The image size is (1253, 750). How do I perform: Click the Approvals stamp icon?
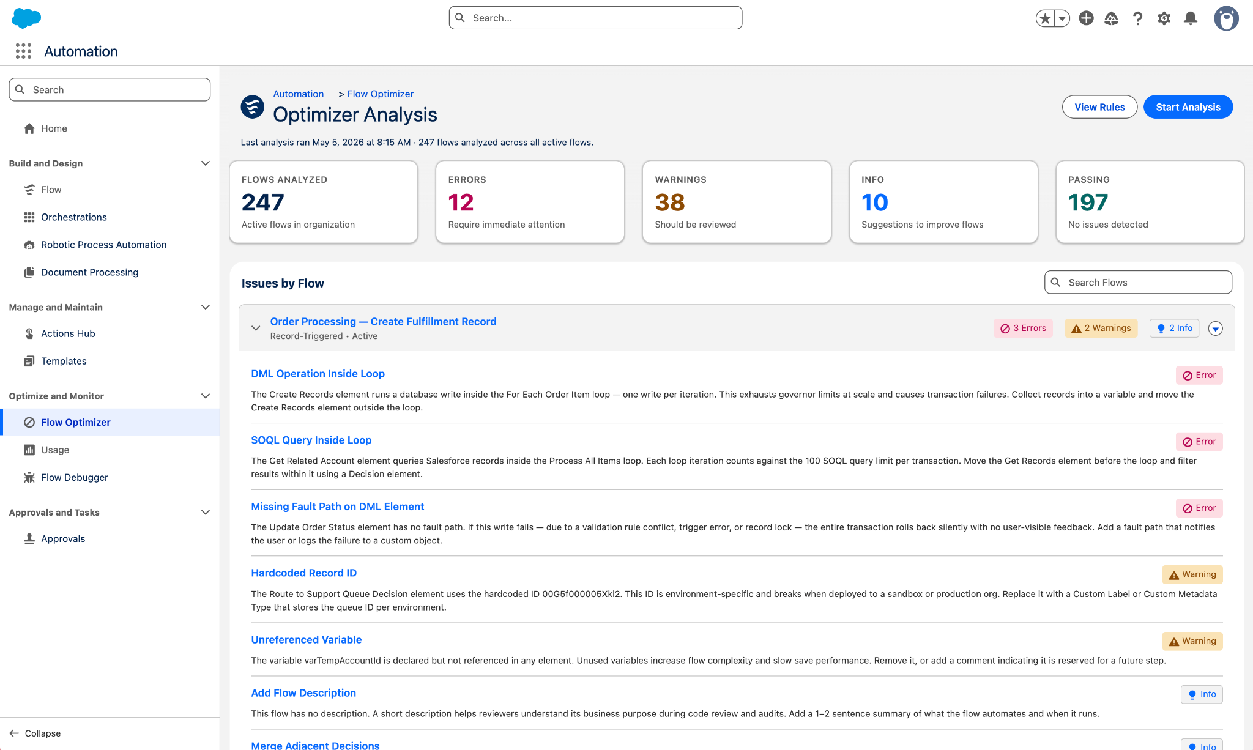point(29,538)
